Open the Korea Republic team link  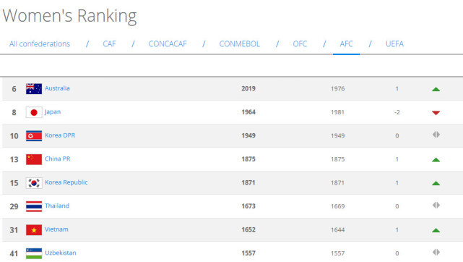pyautogui.click(x=66, y=182)
